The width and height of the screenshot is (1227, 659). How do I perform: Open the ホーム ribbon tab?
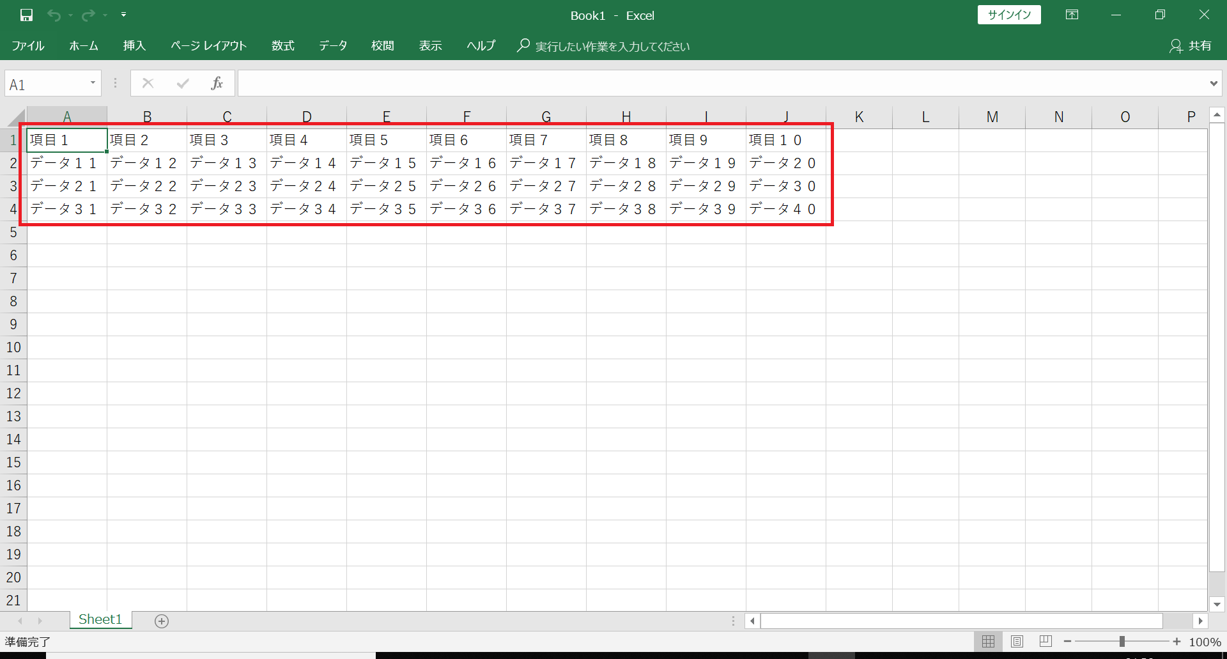coord(84,46)
